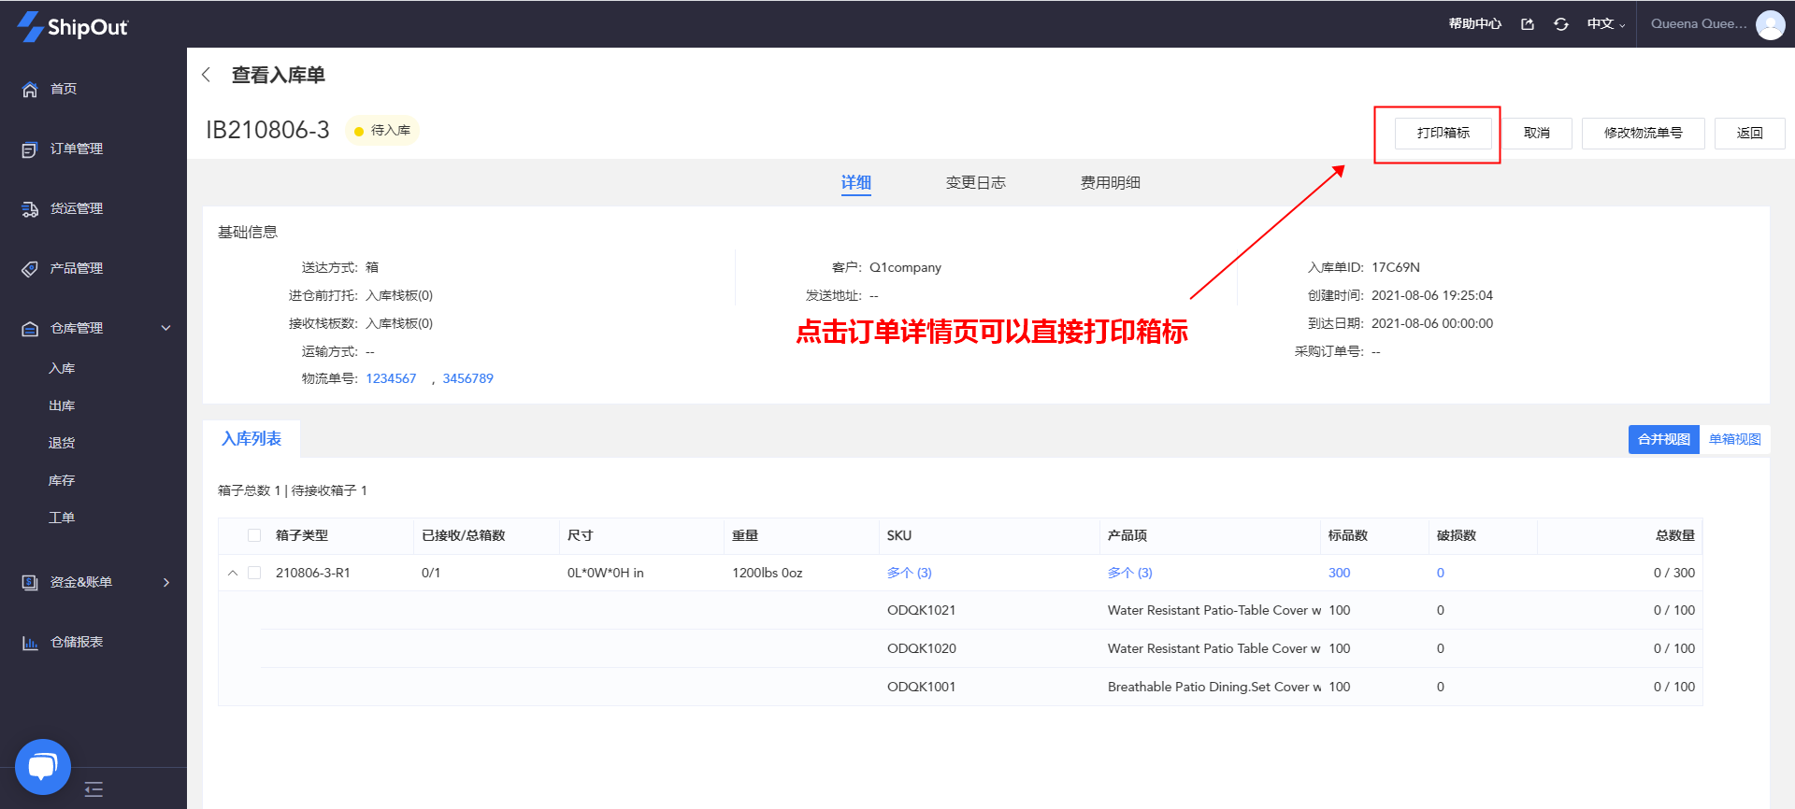The image size is (1795, 809).
Task: Click the 修改物流单号 button
Action: 1644,133
